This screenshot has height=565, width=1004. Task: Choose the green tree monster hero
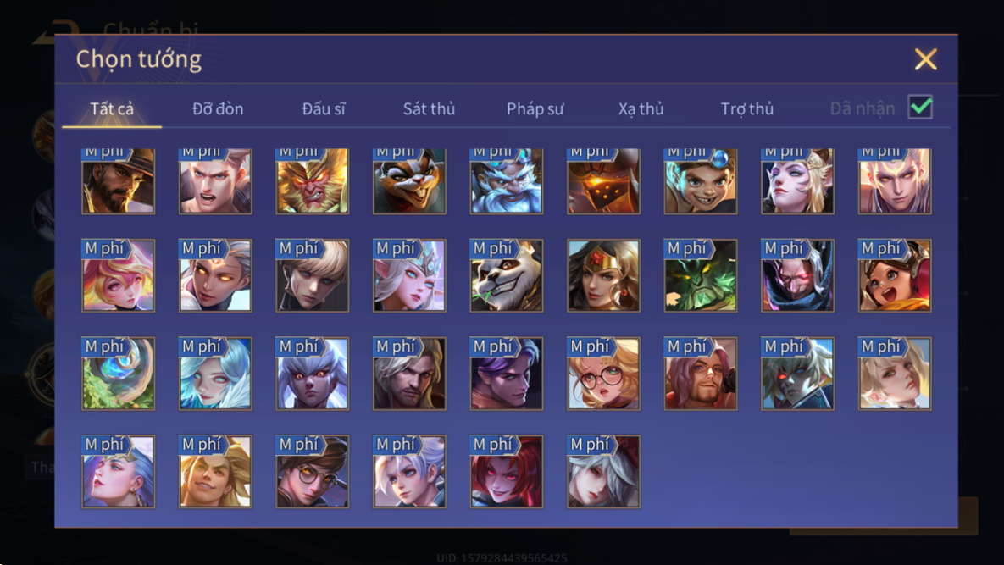(x=701, y=276)
